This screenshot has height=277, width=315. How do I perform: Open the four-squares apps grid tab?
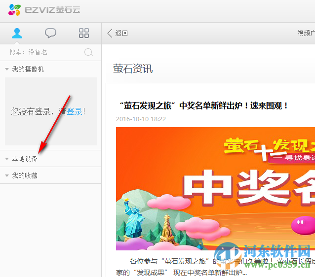tap(84, 33)
